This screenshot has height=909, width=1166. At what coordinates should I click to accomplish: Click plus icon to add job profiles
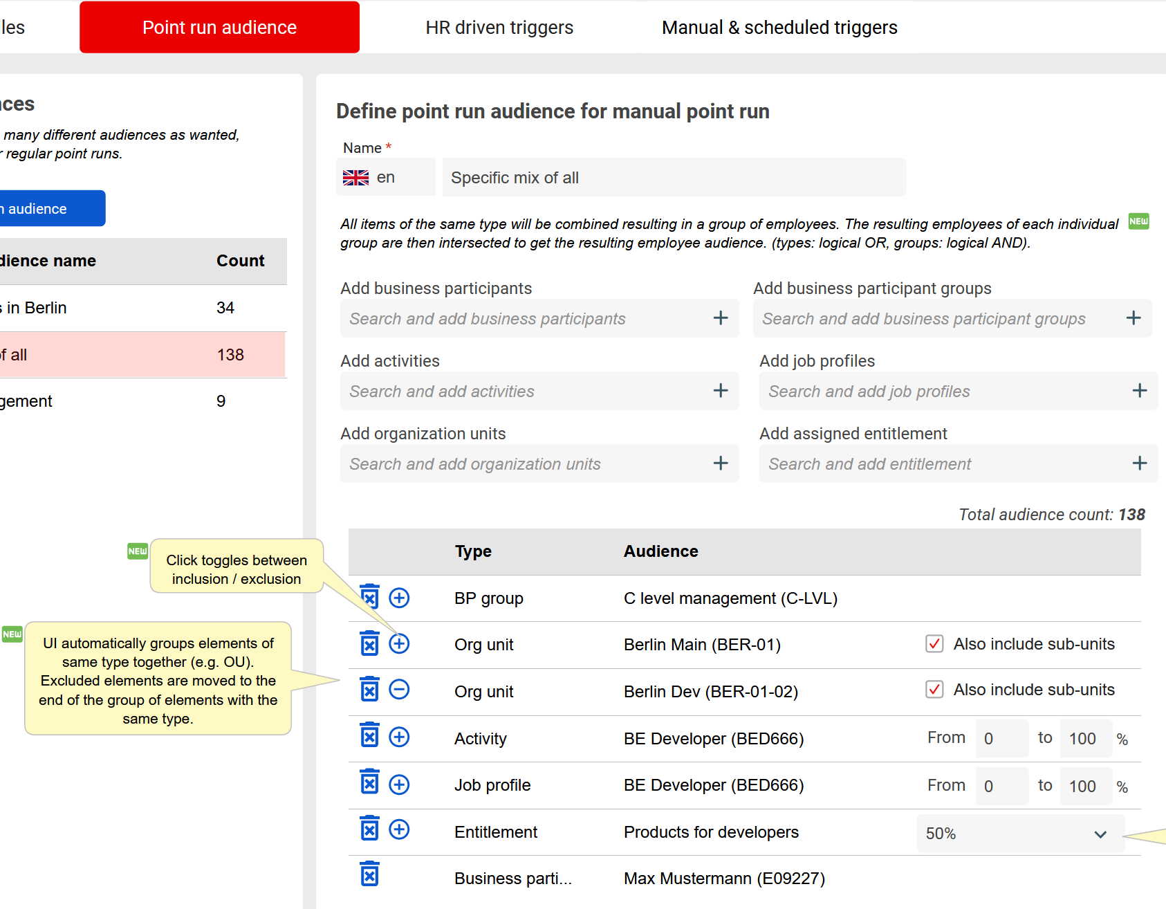1140,391
